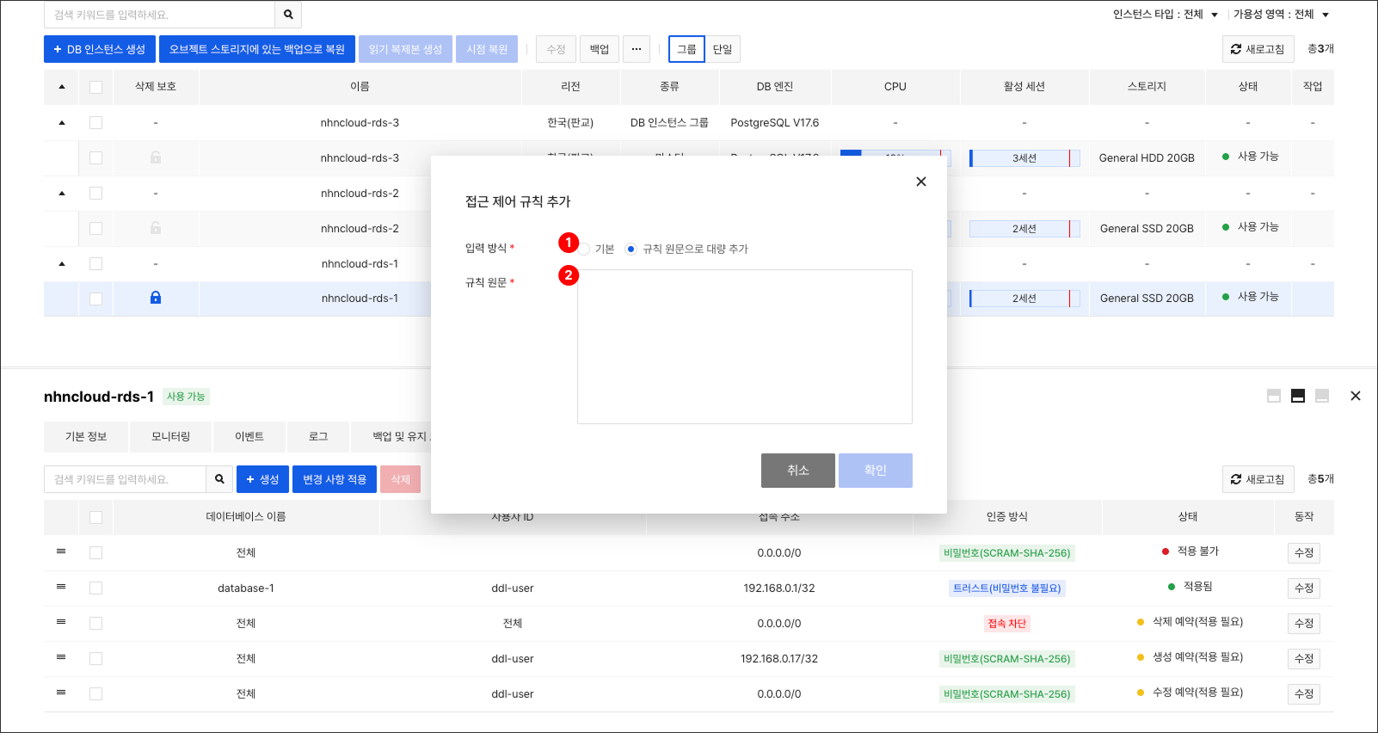Click 확인 in the dialog
1378x733 pixels.
876,471
